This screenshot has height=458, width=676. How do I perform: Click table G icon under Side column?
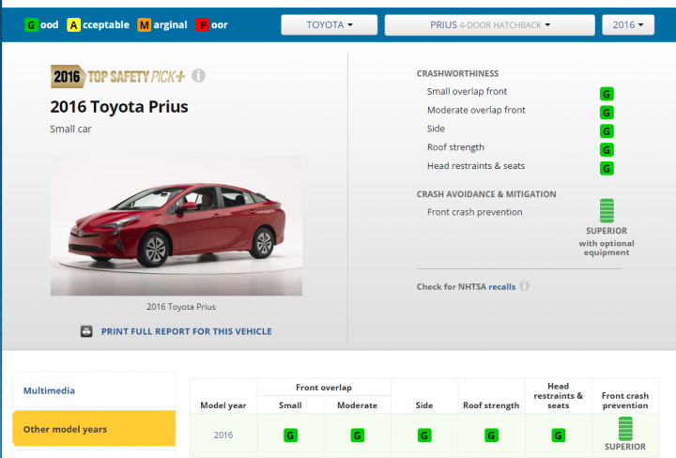pos(424,435)
